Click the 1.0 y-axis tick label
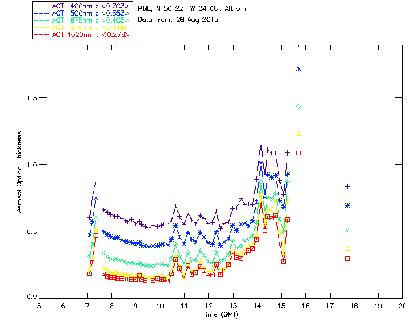This screenshot has height=331, width=414. pyautogui.click(x=31, y=165)
